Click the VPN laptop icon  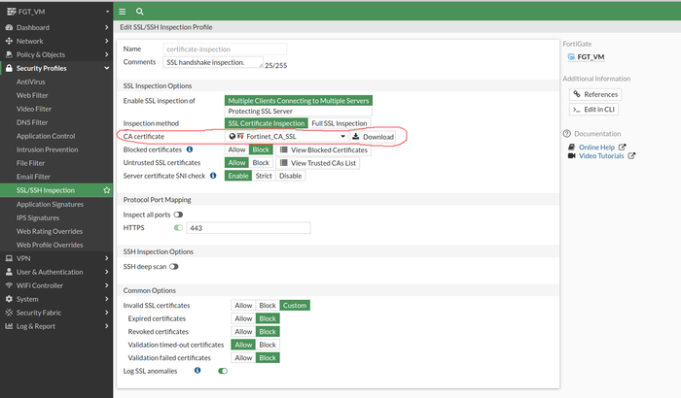[9, 258]
